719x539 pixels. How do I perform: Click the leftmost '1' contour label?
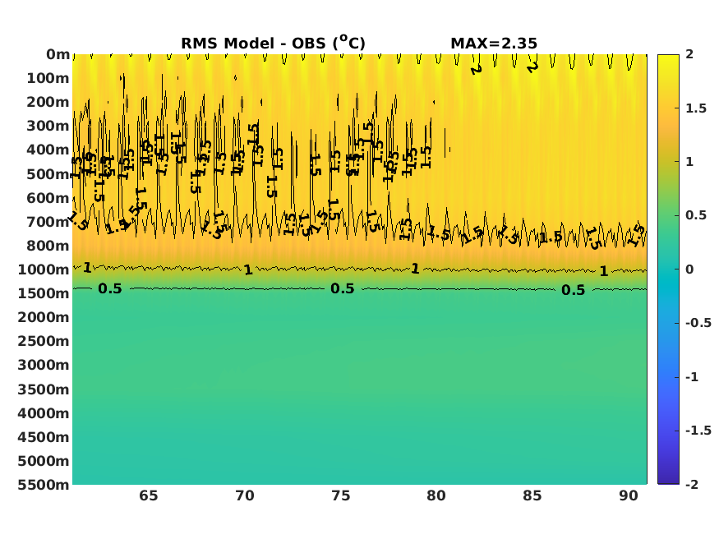tap(87, 268)
